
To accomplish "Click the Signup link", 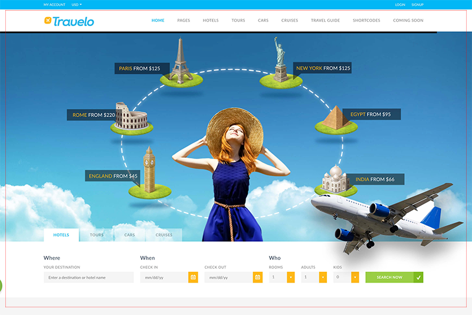I will point(417,5).
